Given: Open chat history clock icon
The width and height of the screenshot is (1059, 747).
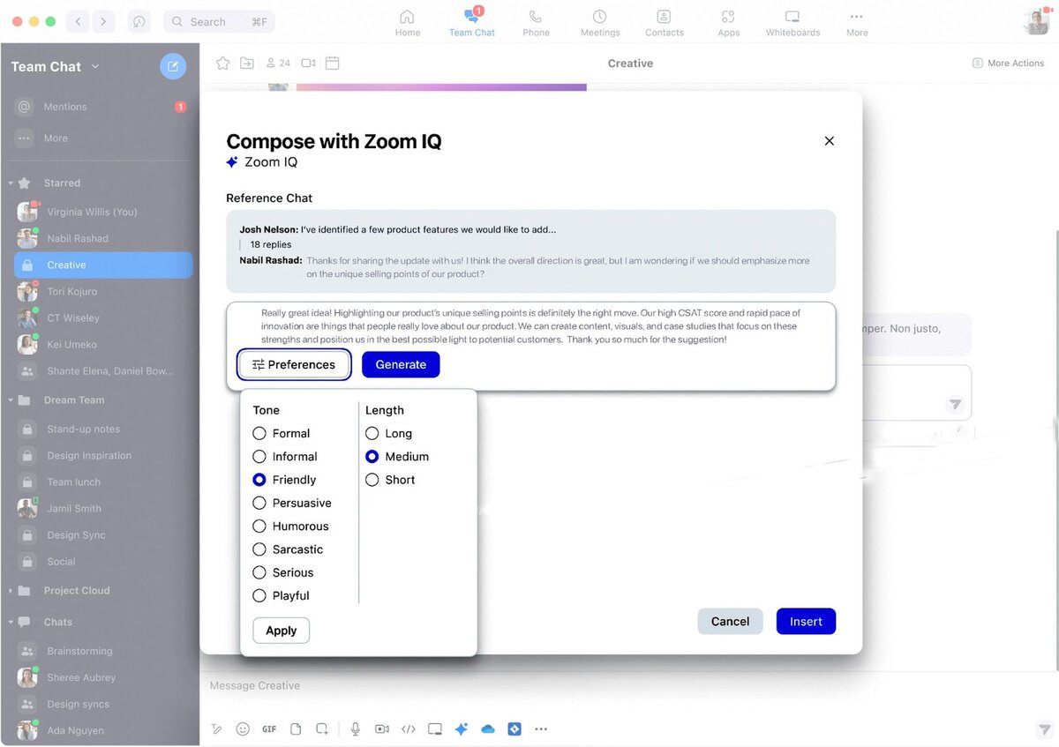Looking at the screenshot, I should click(139, 21).
